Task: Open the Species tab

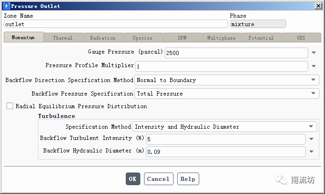Action: pyautogui.click(x=142, y=38)
